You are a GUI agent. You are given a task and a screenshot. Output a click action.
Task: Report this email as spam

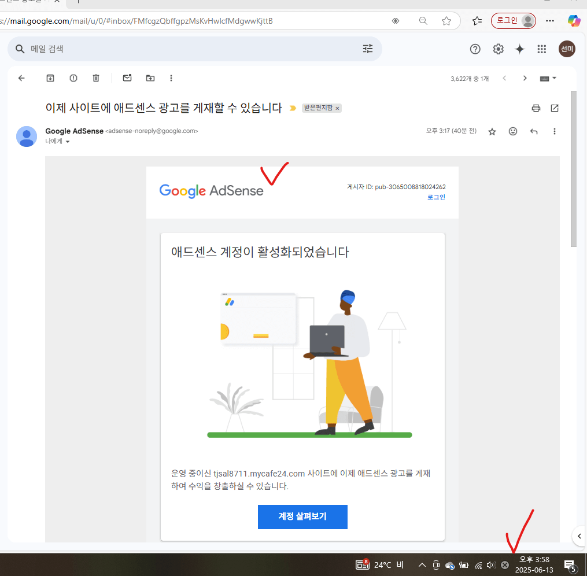tap(73, 78)
